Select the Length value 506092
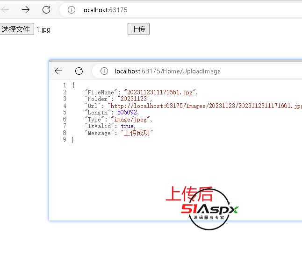The width and height of the screenshot is (302, 278). point(127,112)
